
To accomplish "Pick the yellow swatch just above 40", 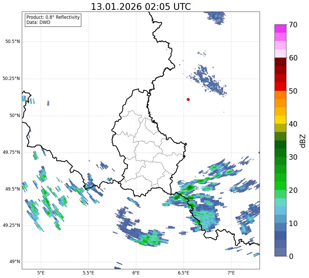I will (x=280, y=120).
